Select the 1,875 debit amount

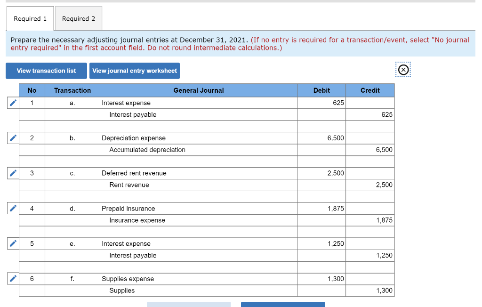tap(321, 208)
